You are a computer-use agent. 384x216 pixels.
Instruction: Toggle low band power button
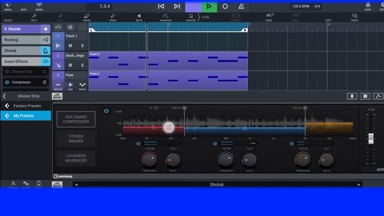click(138, 143)
